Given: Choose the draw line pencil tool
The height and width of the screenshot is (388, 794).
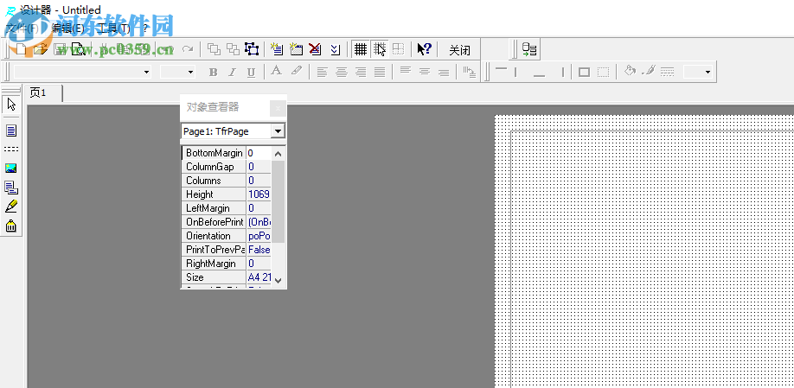Looking at the screenshot, I should click(x=11, y=207).
